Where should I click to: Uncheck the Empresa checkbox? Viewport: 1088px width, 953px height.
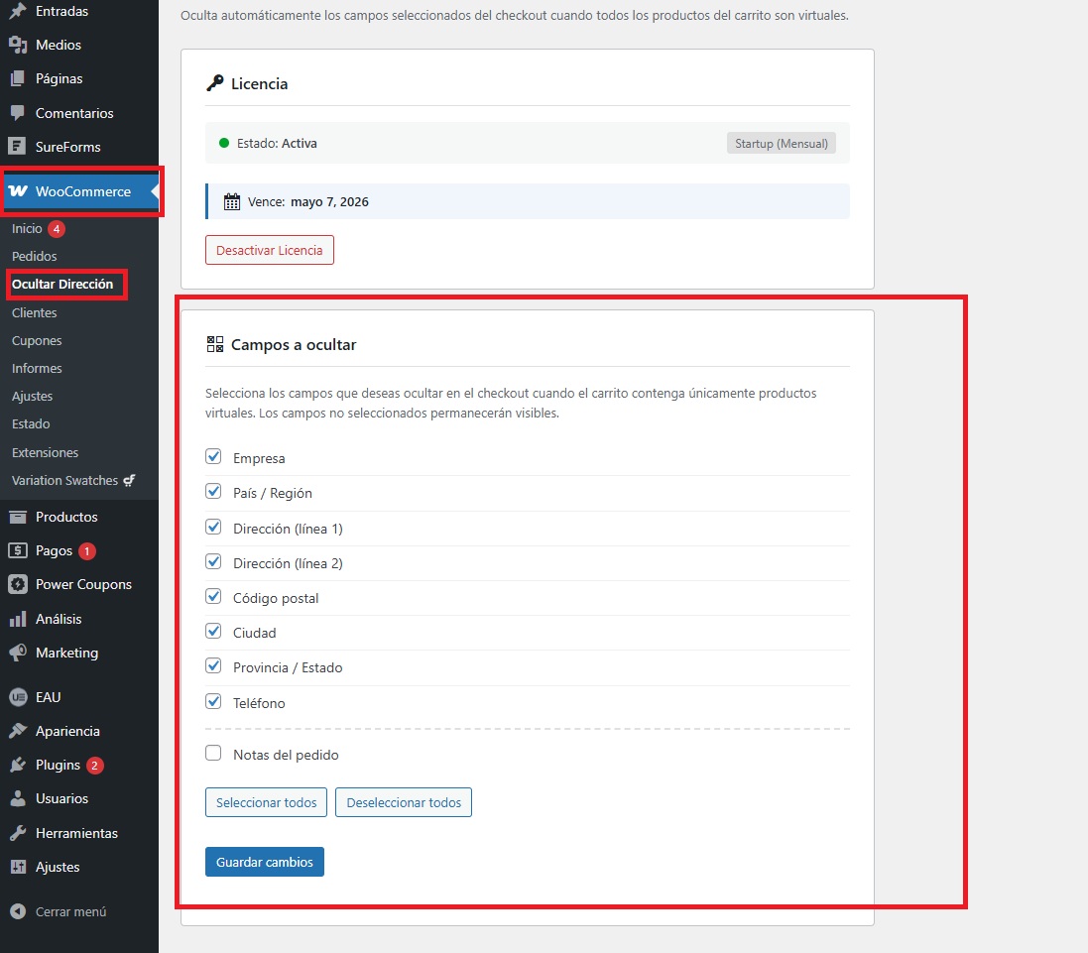click(213, 457)
